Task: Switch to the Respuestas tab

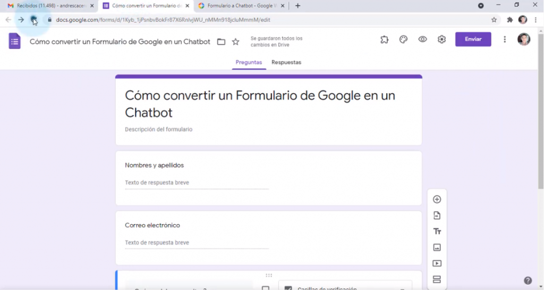Action: tap(286, 62)
